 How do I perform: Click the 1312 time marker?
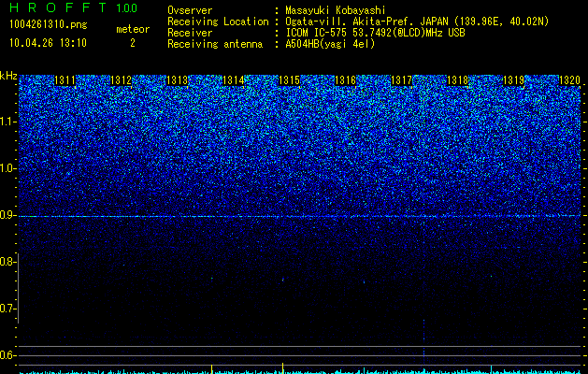tap(122, 80)
